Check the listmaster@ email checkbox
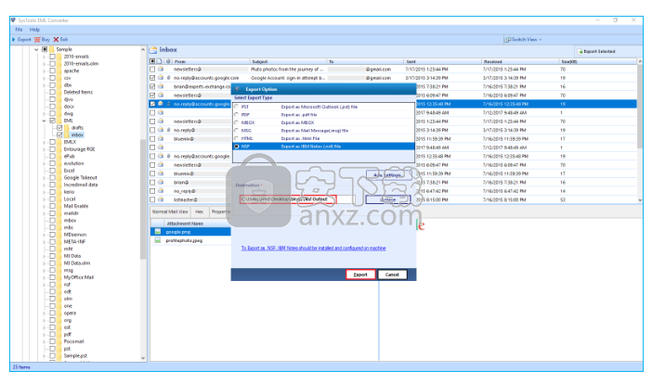652x384 pixels. tap(152, 200)
